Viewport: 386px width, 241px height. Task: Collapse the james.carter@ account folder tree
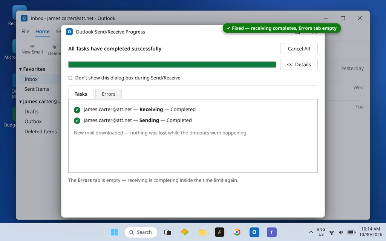[x=20, y=102]
